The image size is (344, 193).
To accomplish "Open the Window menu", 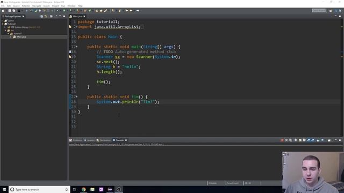I will [71, 6].
